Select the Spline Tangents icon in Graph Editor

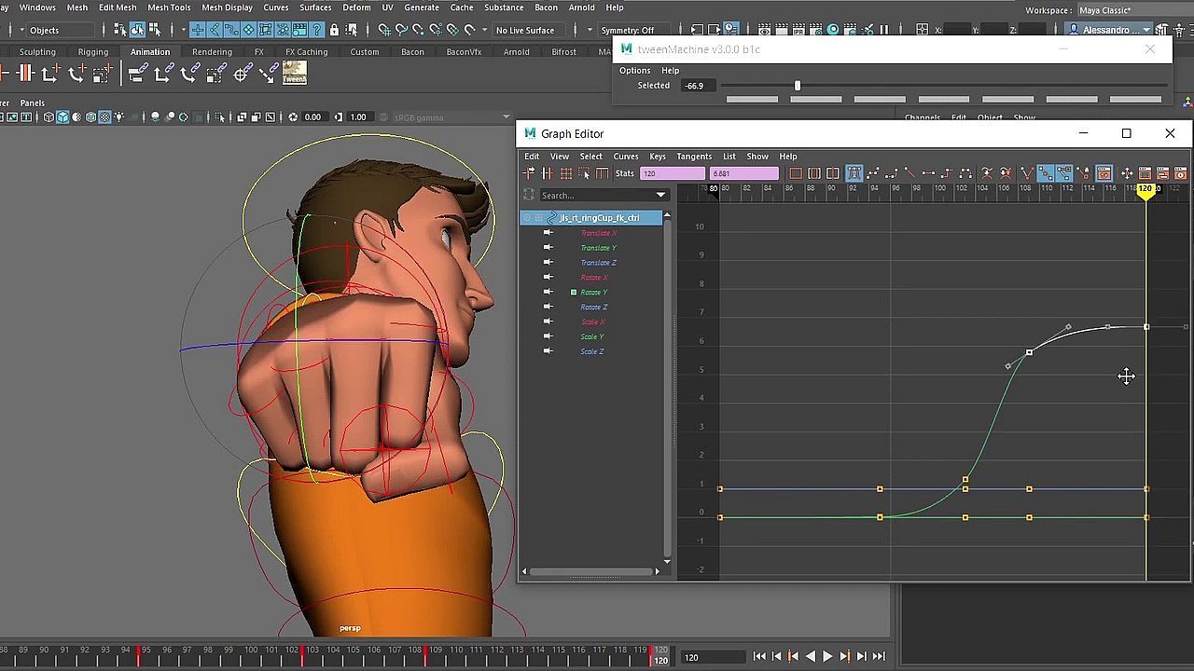click(873, 173)
